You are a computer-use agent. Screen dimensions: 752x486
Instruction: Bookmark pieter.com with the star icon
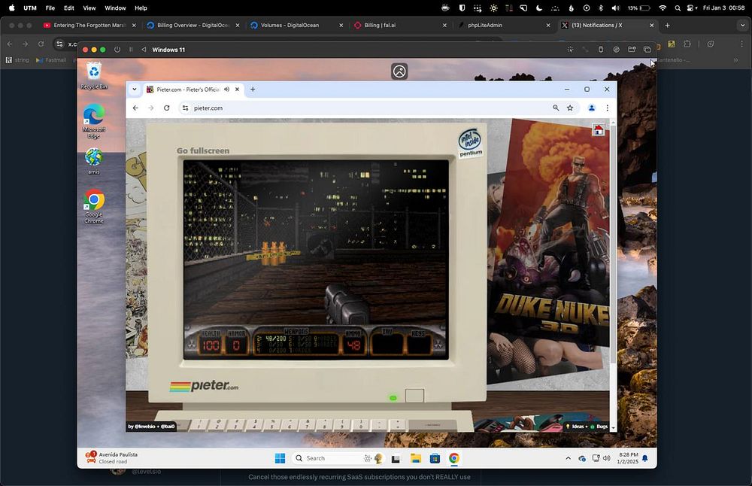[x=570, y=108]
